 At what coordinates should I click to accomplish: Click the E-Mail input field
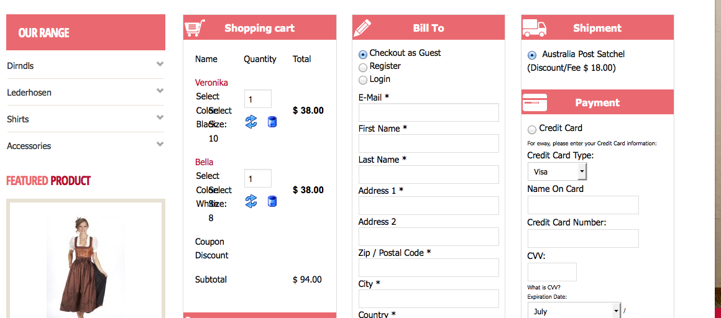click(428, 112)
